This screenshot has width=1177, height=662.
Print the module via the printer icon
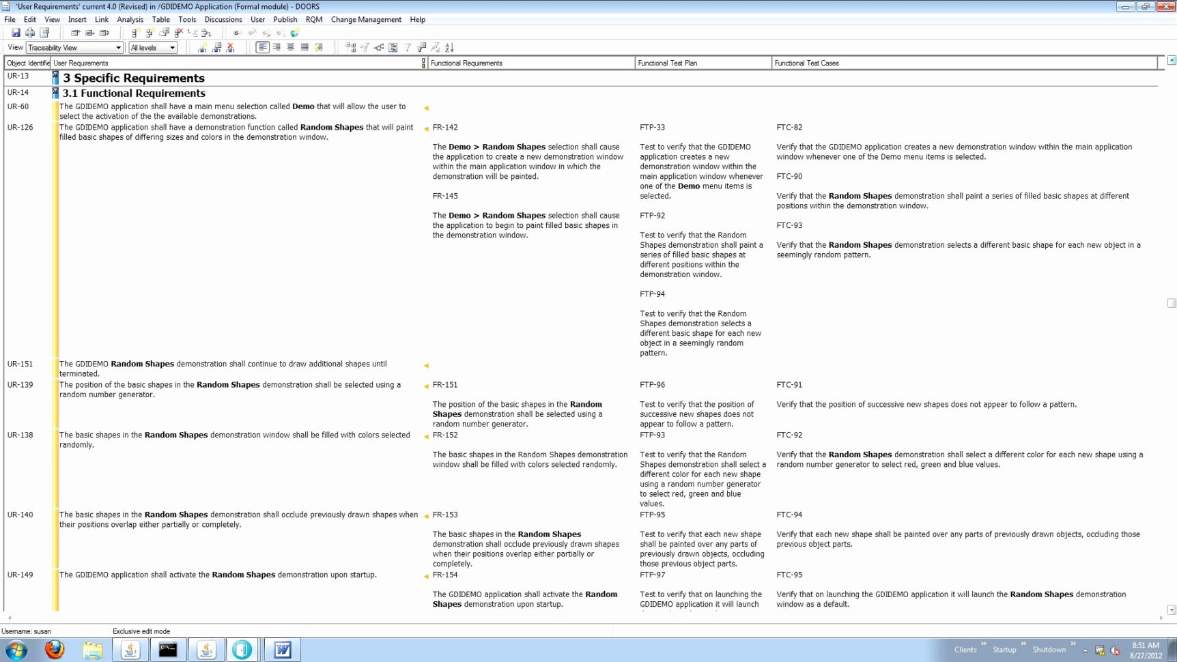point(29,31)
